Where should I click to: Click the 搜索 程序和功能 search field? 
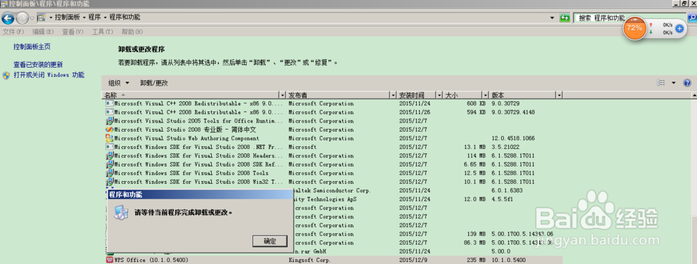[630, 18]
